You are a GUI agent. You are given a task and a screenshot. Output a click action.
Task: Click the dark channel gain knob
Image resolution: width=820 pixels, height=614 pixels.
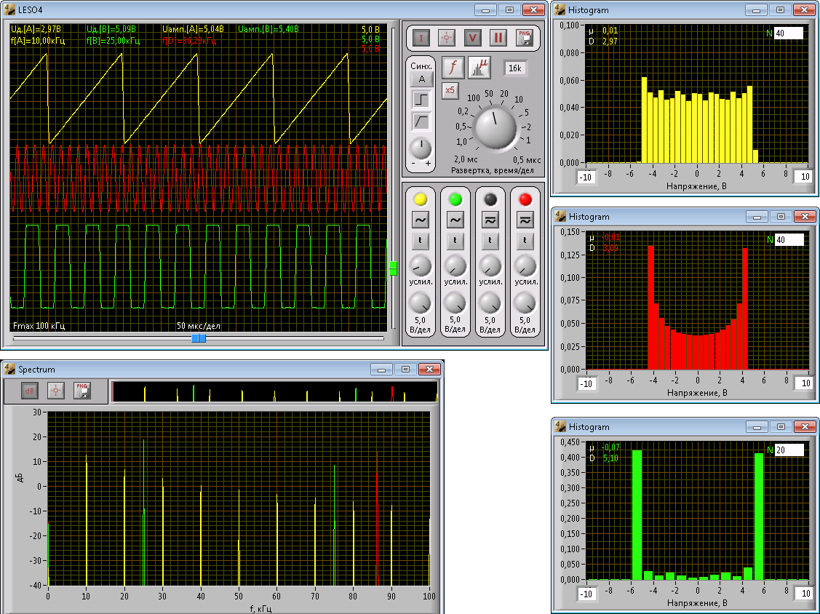(x=490, y=266)
